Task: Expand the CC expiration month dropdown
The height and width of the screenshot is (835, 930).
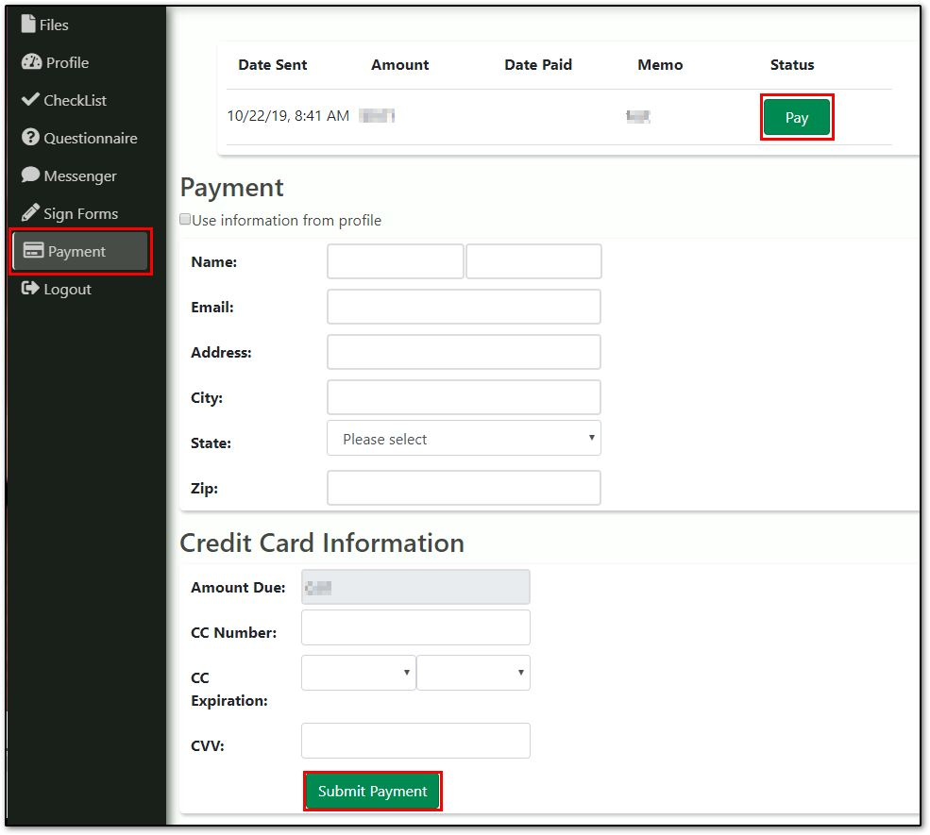Action: 358,672
